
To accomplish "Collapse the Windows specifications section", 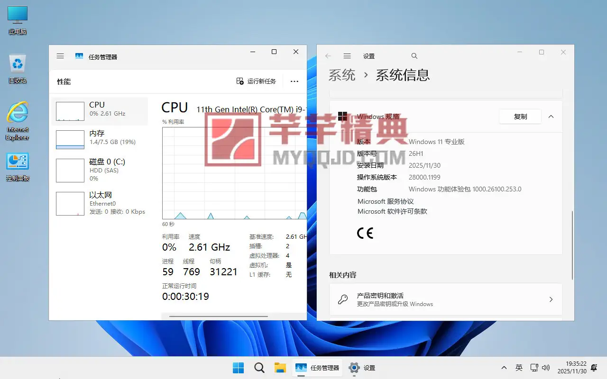I will 551,117.
